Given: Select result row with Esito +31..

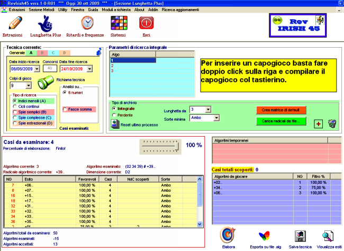Looking at the screenshot, I should [101, 206].
